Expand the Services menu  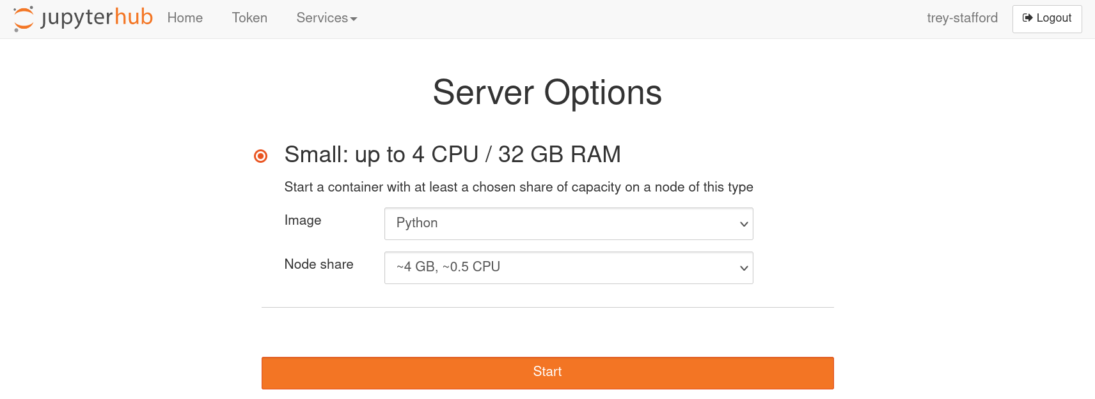[326, 18]
